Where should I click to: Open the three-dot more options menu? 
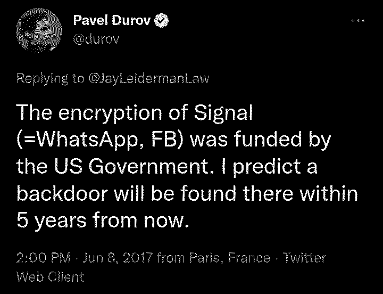pos(359,20)
